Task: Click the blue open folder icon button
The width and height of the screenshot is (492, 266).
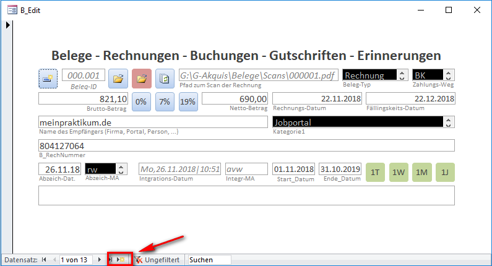Action: pyautogui.click(x=118, y=79)
